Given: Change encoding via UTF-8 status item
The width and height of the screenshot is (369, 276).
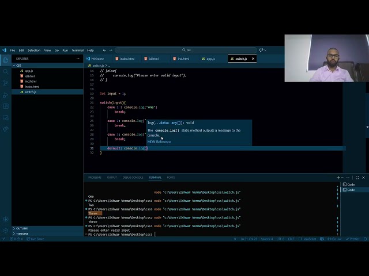Looking at the screenshot, I should (280, 239).
